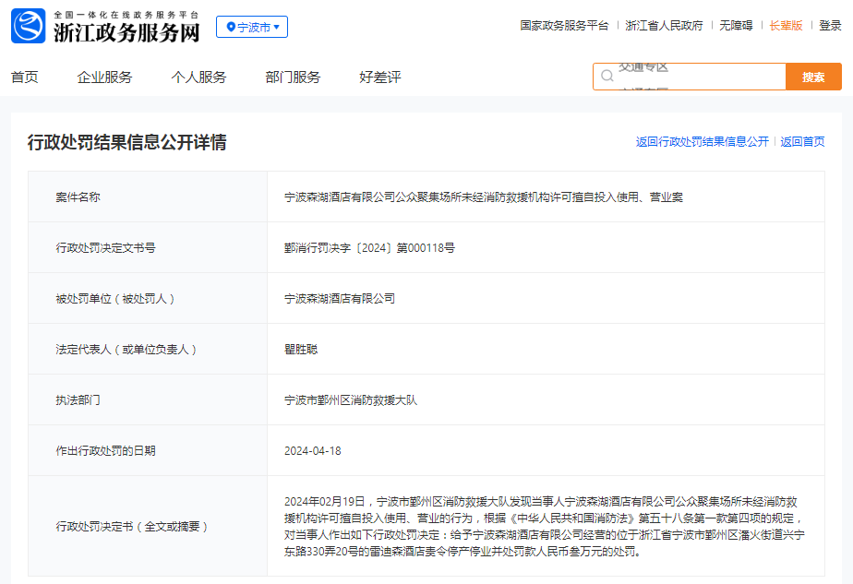853x584 pixels.
Task: Click the search magnifier icon
Action: [x=607, y=77]
